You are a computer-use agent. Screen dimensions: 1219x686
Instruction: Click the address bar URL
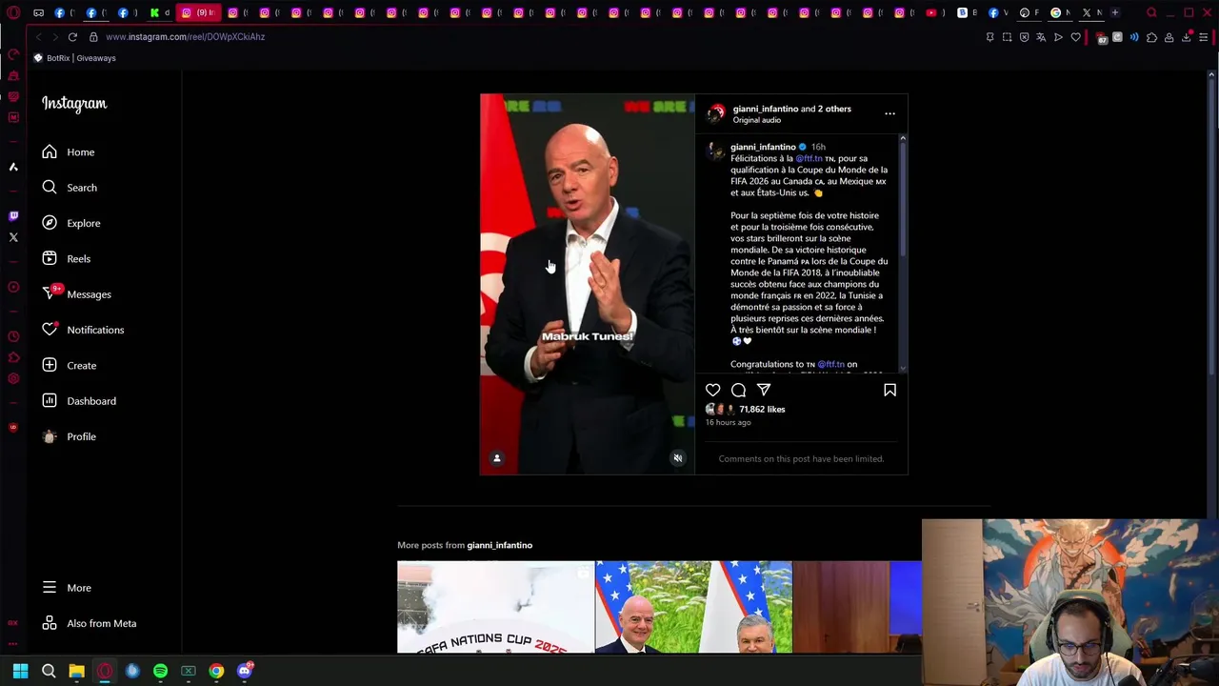[x=186, y=37]
